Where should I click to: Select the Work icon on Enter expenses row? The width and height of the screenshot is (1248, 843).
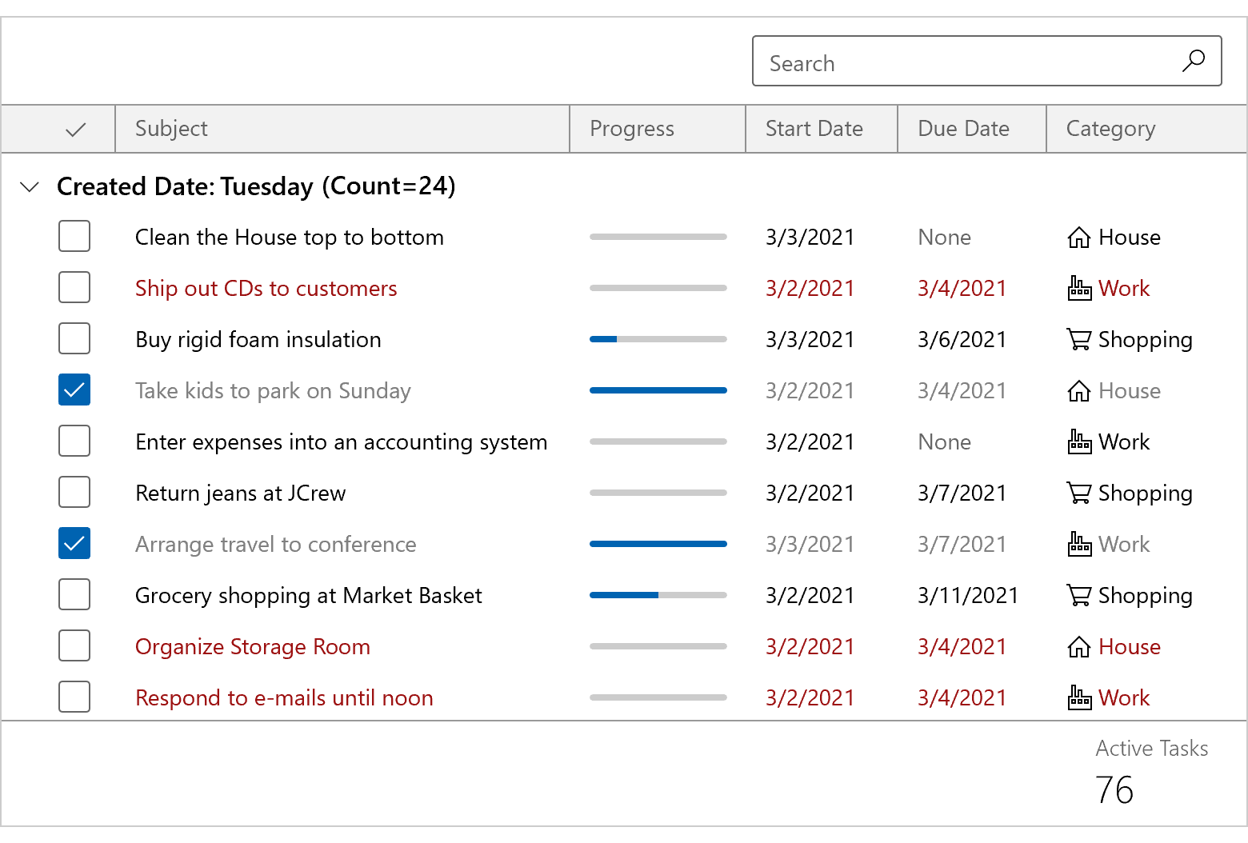click(1079, 441)
